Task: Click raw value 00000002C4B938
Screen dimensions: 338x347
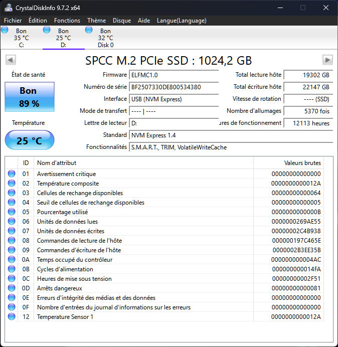Action: [x=296, y=231]
